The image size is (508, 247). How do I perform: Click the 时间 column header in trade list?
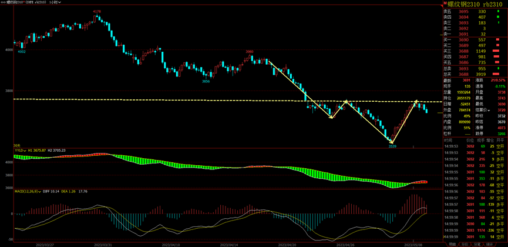(448, 141)
